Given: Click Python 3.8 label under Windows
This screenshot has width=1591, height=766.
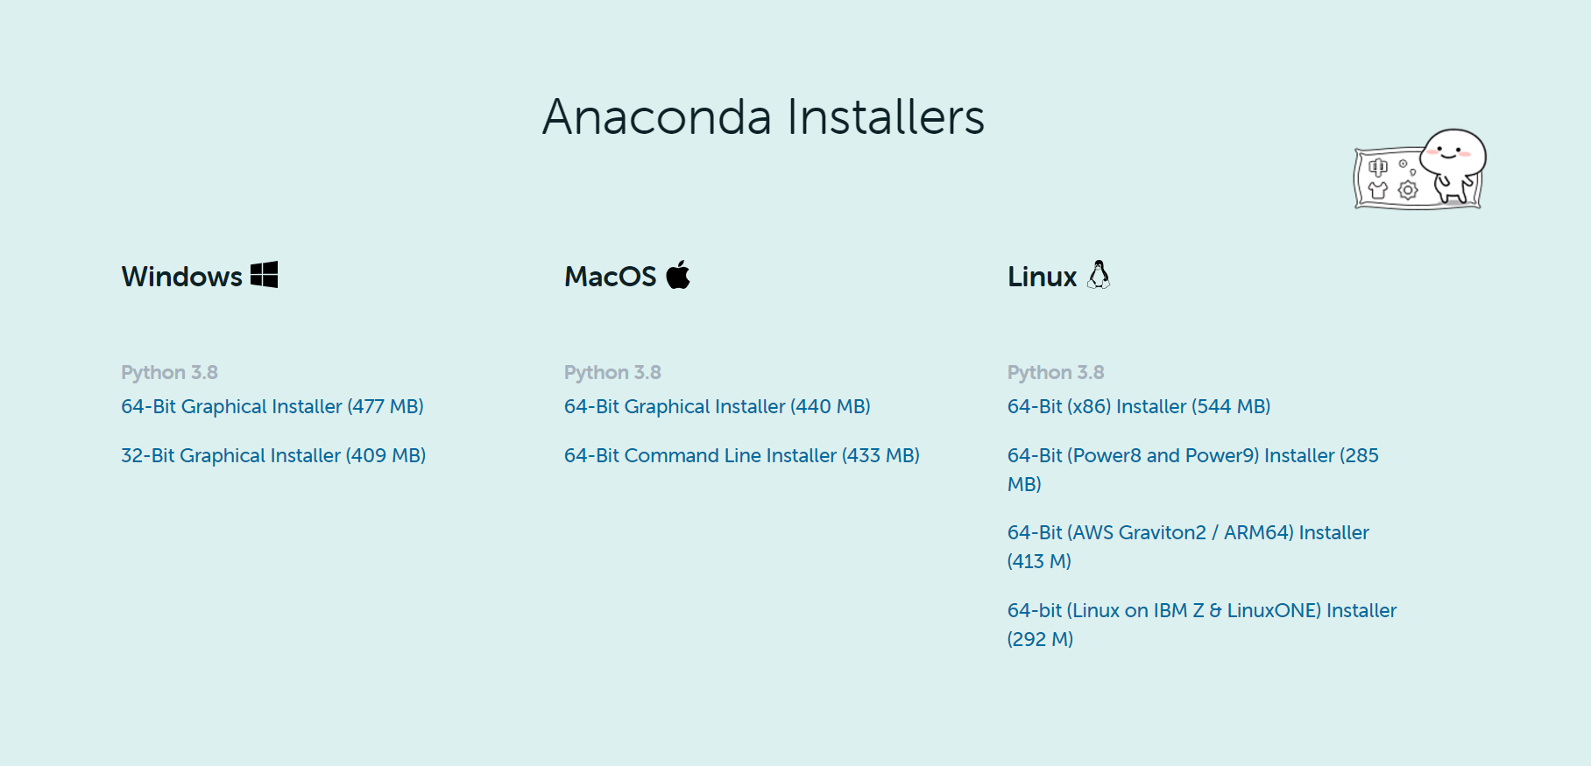Looking at the screenshot, I should coord(169,372).
